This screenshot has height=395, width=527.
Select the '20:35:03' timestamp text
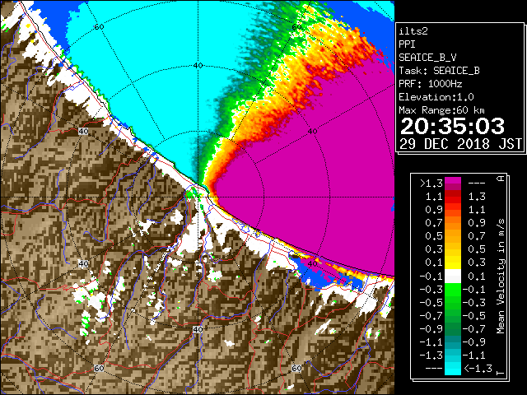452,126
